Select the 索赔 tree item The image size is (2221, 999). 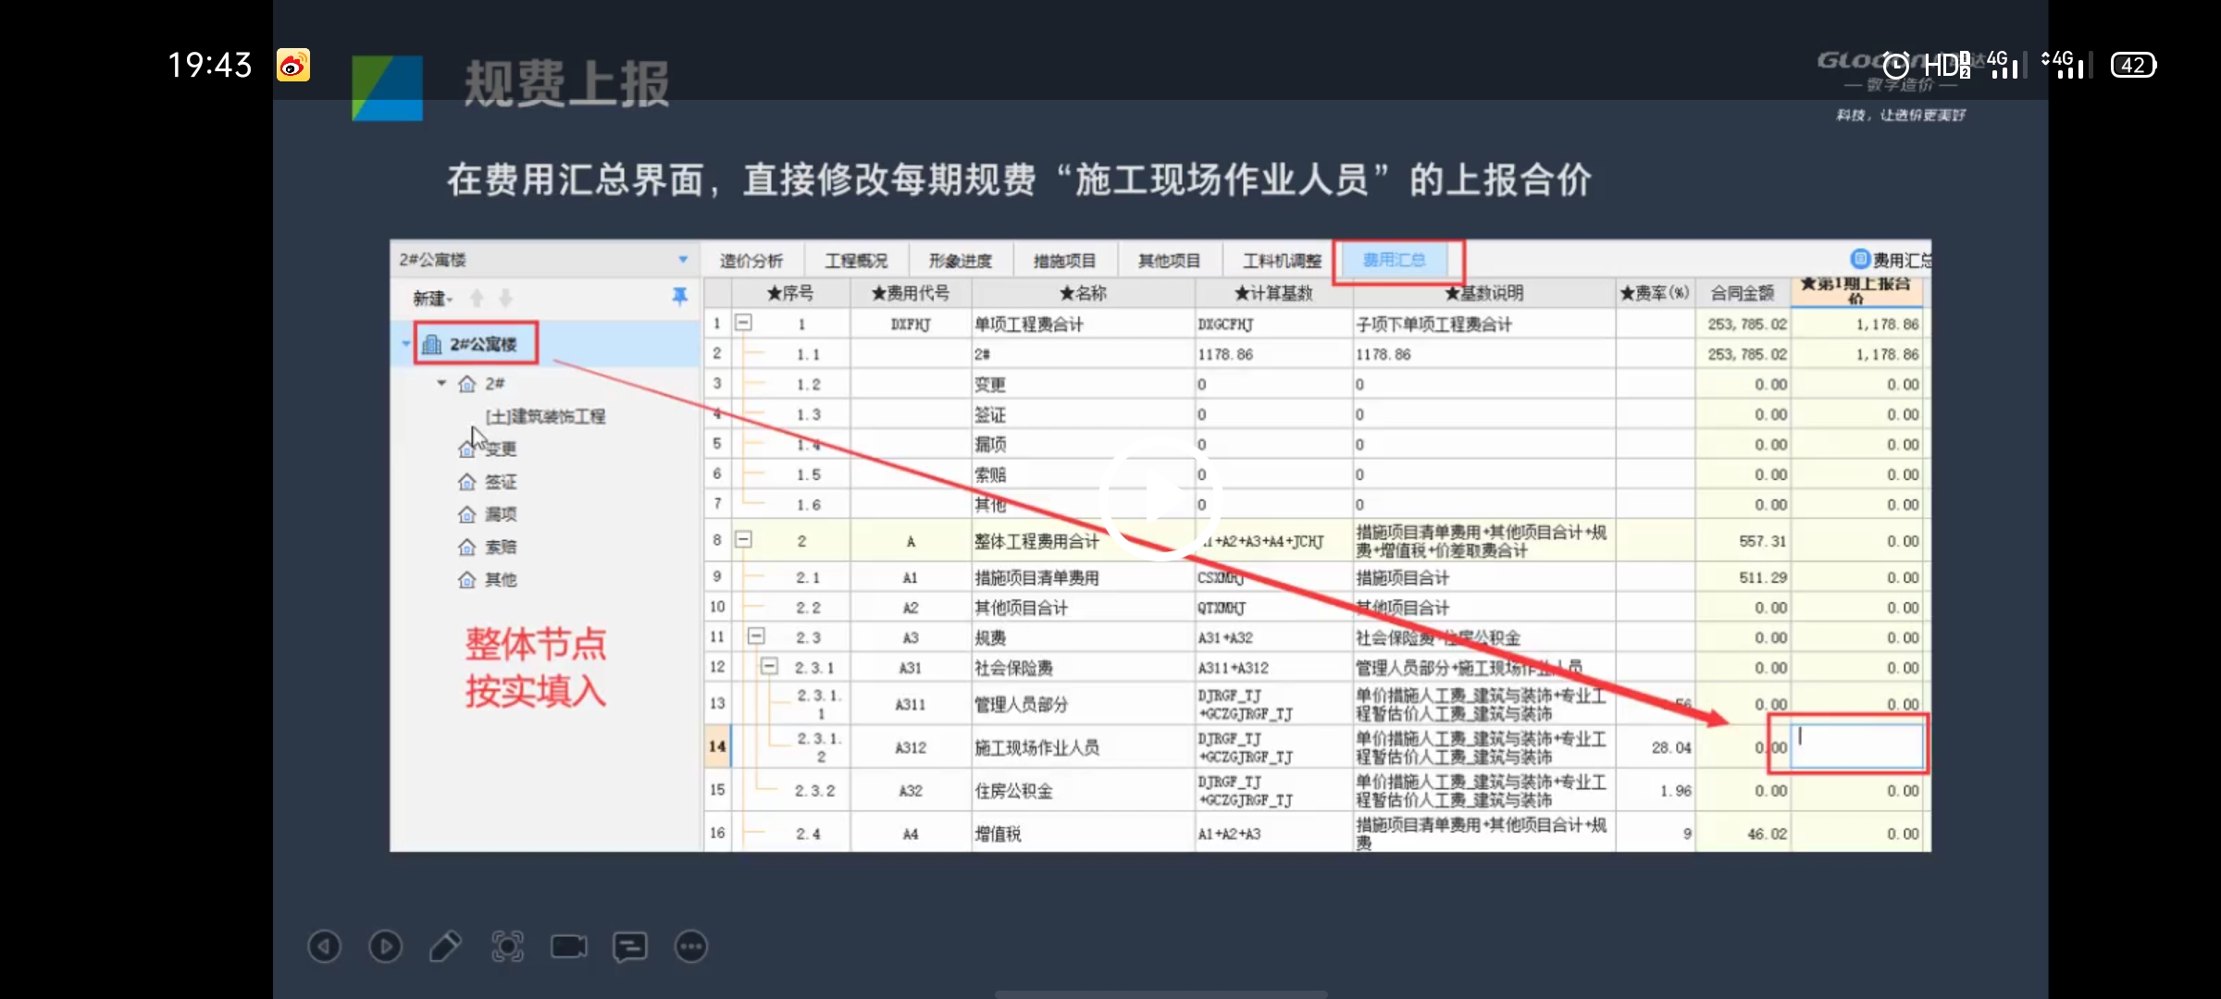(501, 547)
